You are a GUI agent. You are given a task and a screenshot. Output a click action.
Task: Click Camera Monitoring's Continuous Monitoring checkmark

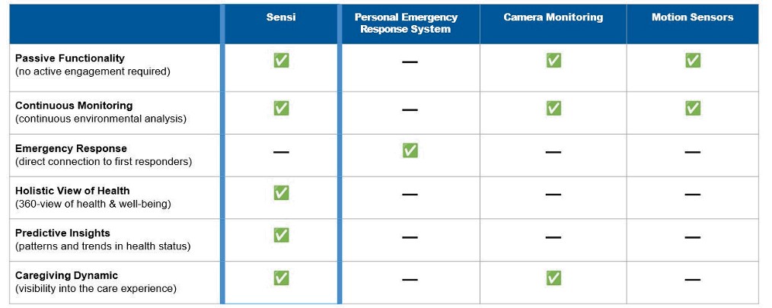pos(553,108)
